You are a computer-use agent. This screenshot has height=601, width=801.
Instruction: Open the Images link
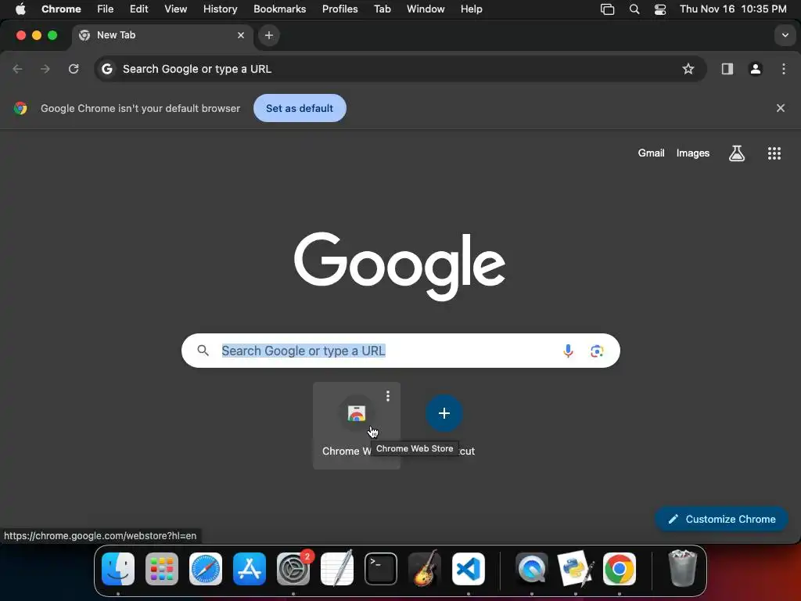[x=693, y=153]
